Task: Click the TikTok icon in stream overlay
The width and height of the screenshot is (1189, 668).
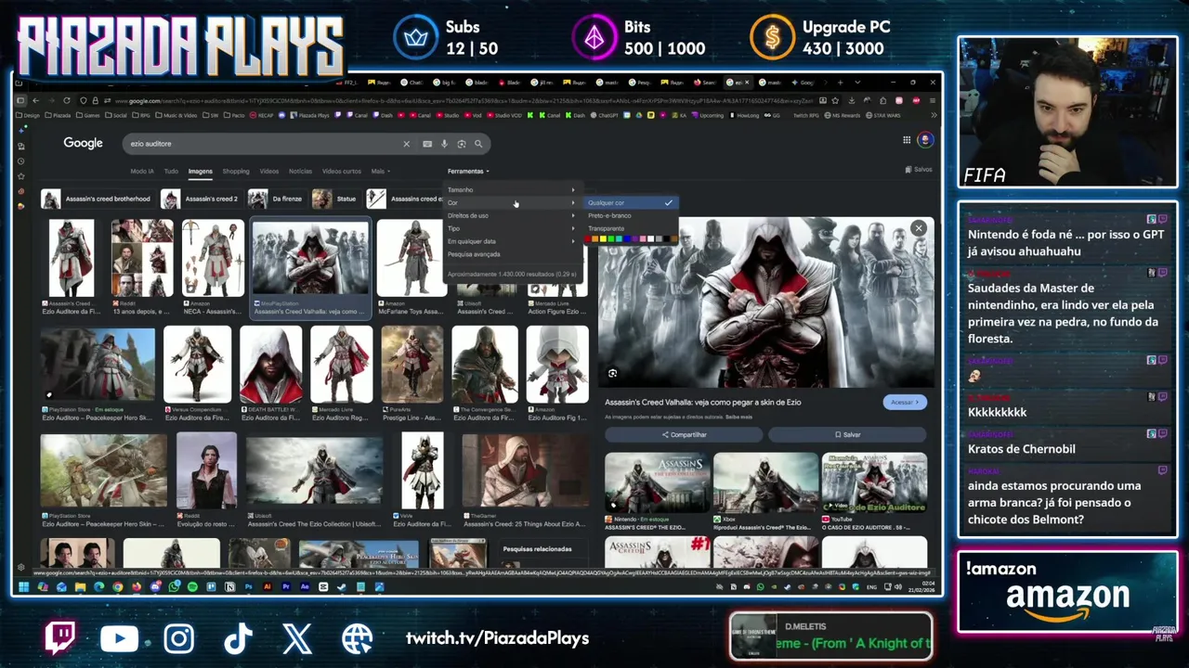Action: point(239,638)
